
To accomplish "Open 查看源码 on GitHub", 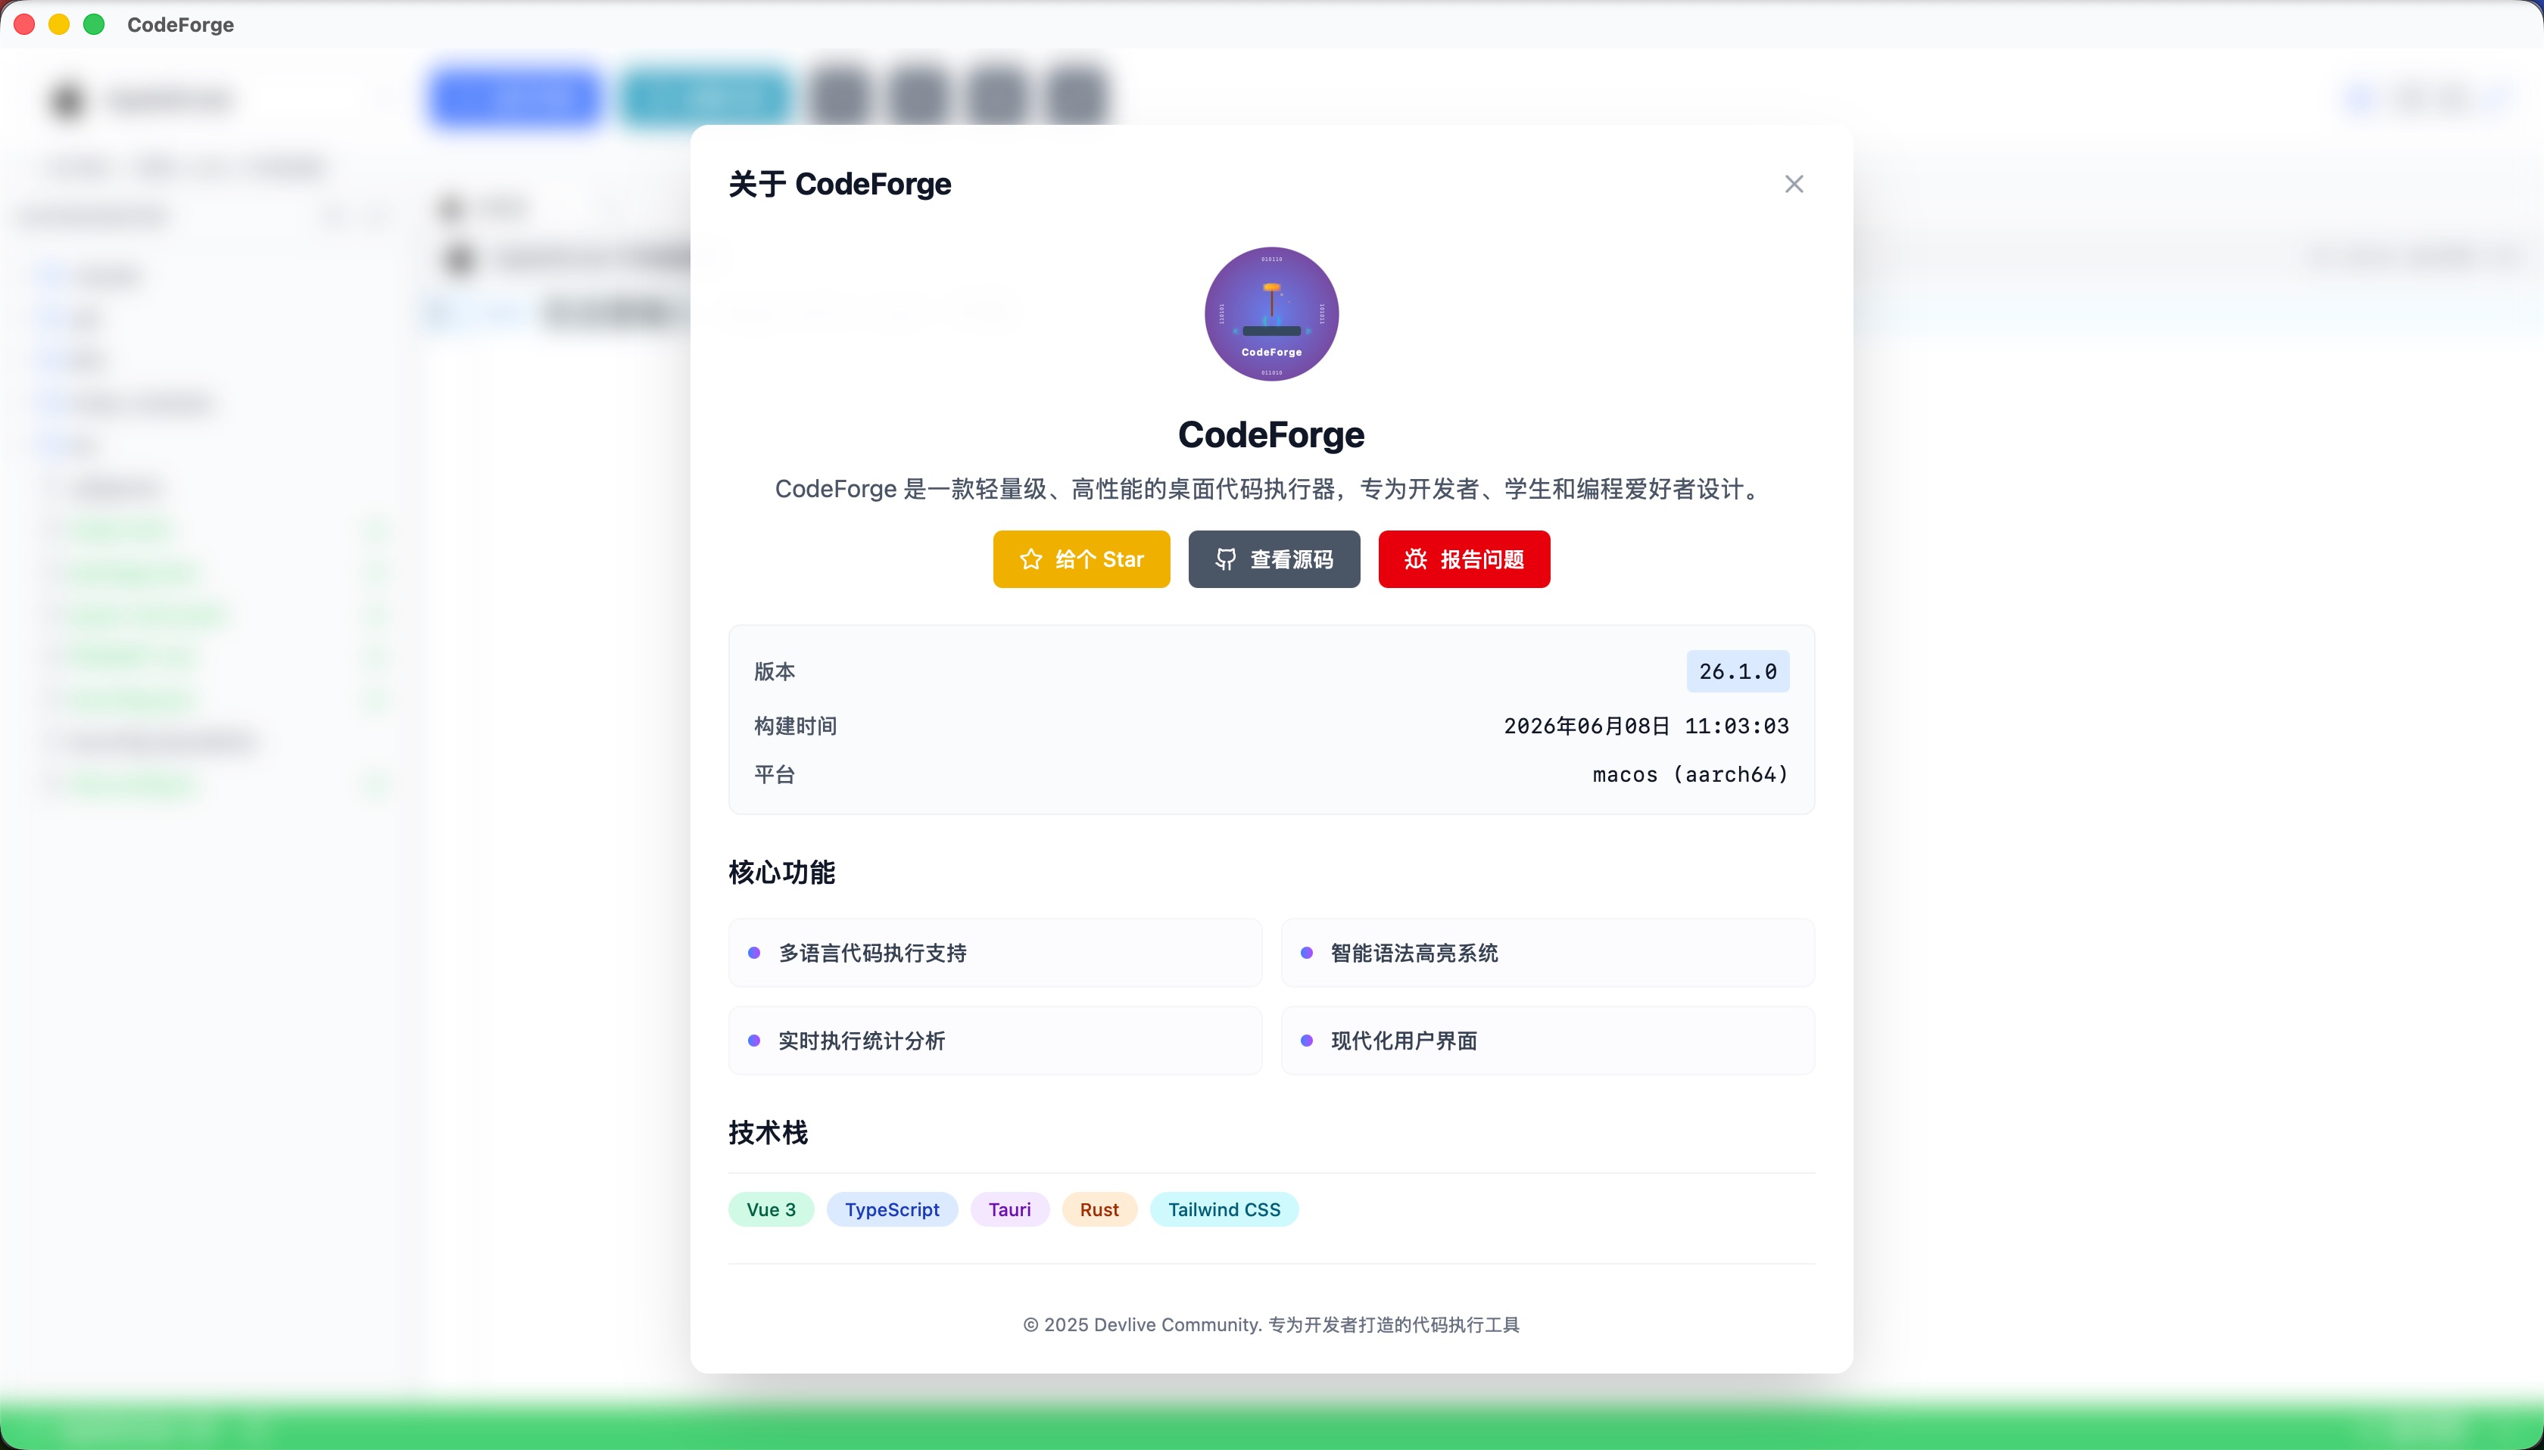I will (1273, 560).
